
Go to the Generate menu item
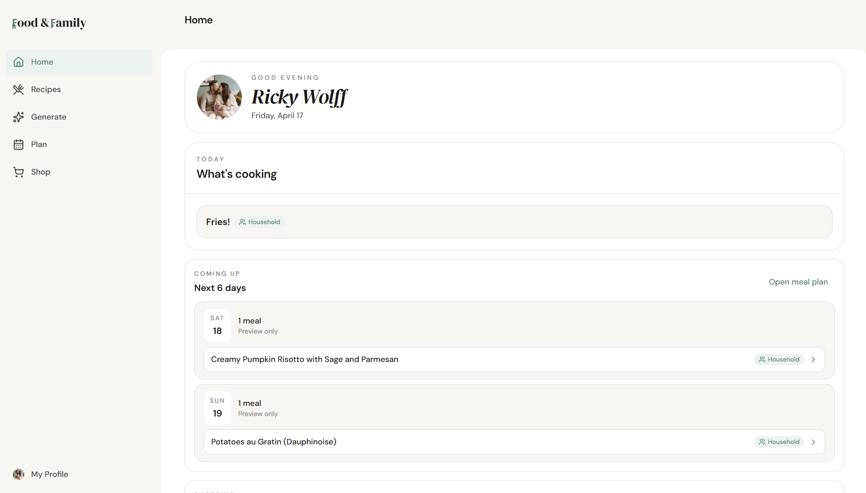49,117
